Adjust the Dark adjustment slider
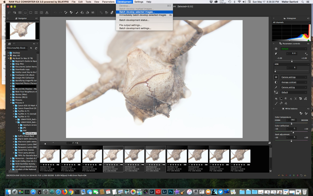Viewport: 313px width, 196px height. [x=291, y=141]
